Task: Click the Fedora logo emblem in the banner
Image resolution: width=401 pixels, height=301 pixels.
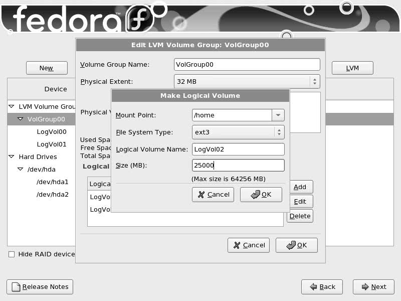Action: click(140, 19)
